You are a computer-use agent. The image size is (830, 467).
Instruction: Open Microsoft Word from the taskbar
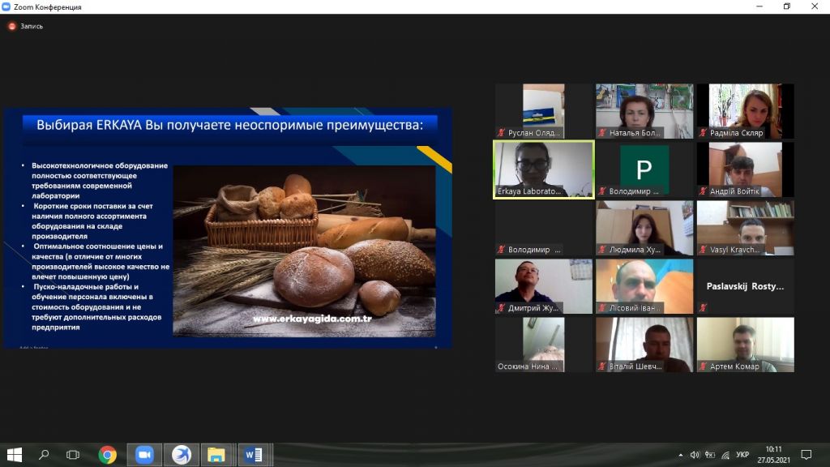click(254, 454)
